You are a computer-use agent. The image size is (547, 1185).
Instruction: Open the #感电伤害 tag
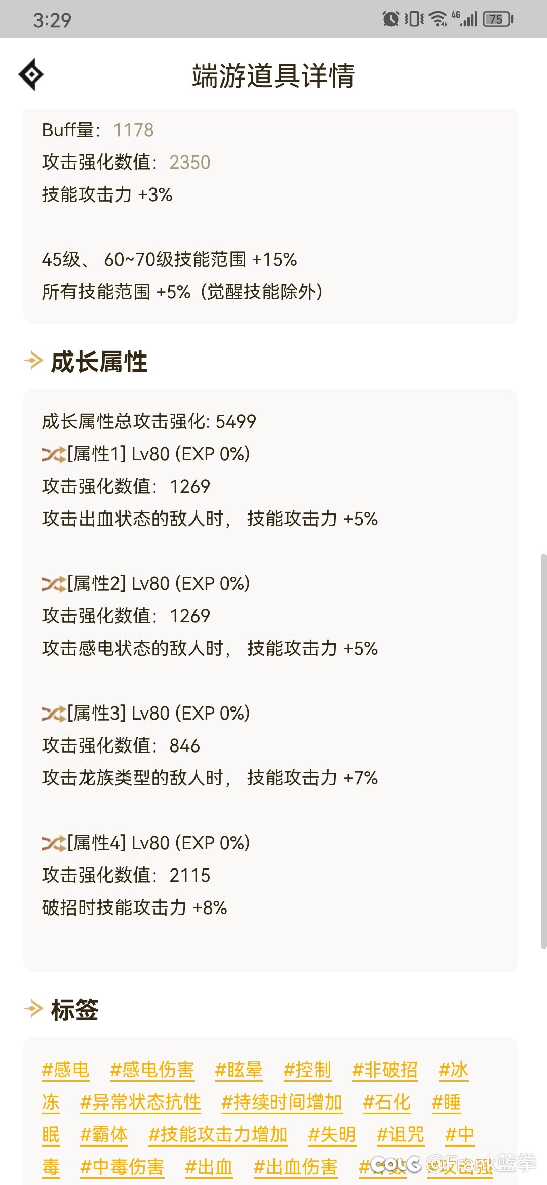click(x=152, y=1070)
